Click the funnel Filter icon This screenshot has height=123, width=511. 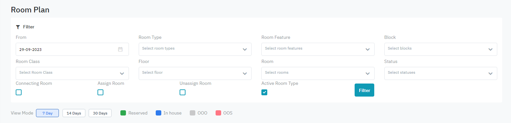(18, 27)
